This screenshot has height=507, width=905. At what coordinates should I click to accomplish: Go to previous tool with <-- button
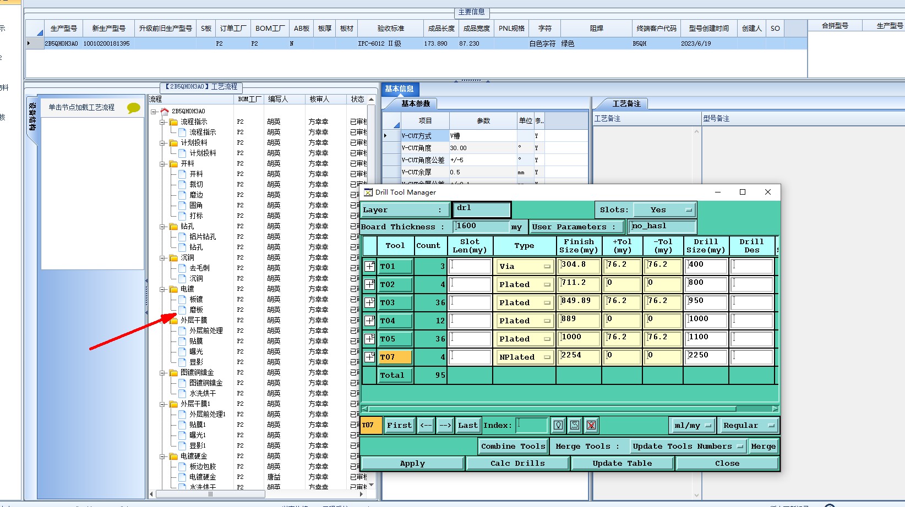coord(426,426)
